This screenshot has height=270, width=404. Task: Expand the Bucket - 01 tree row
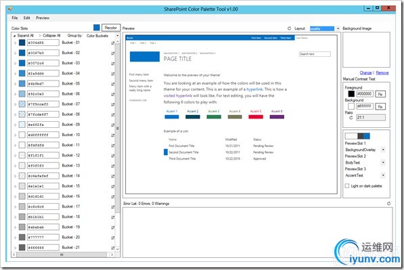click(15, 43)
